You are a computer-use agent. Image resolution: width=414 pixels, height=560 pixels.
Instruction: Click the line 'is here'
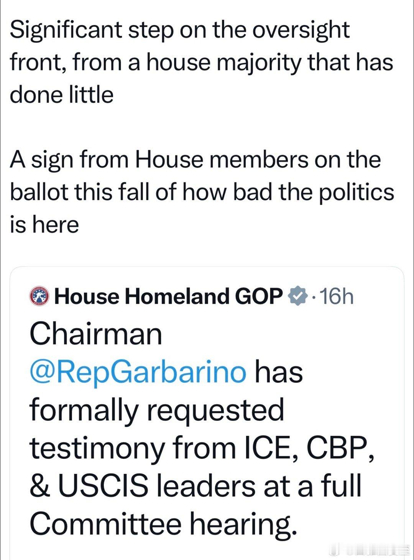pyautogui.click(x=44, y=224)
